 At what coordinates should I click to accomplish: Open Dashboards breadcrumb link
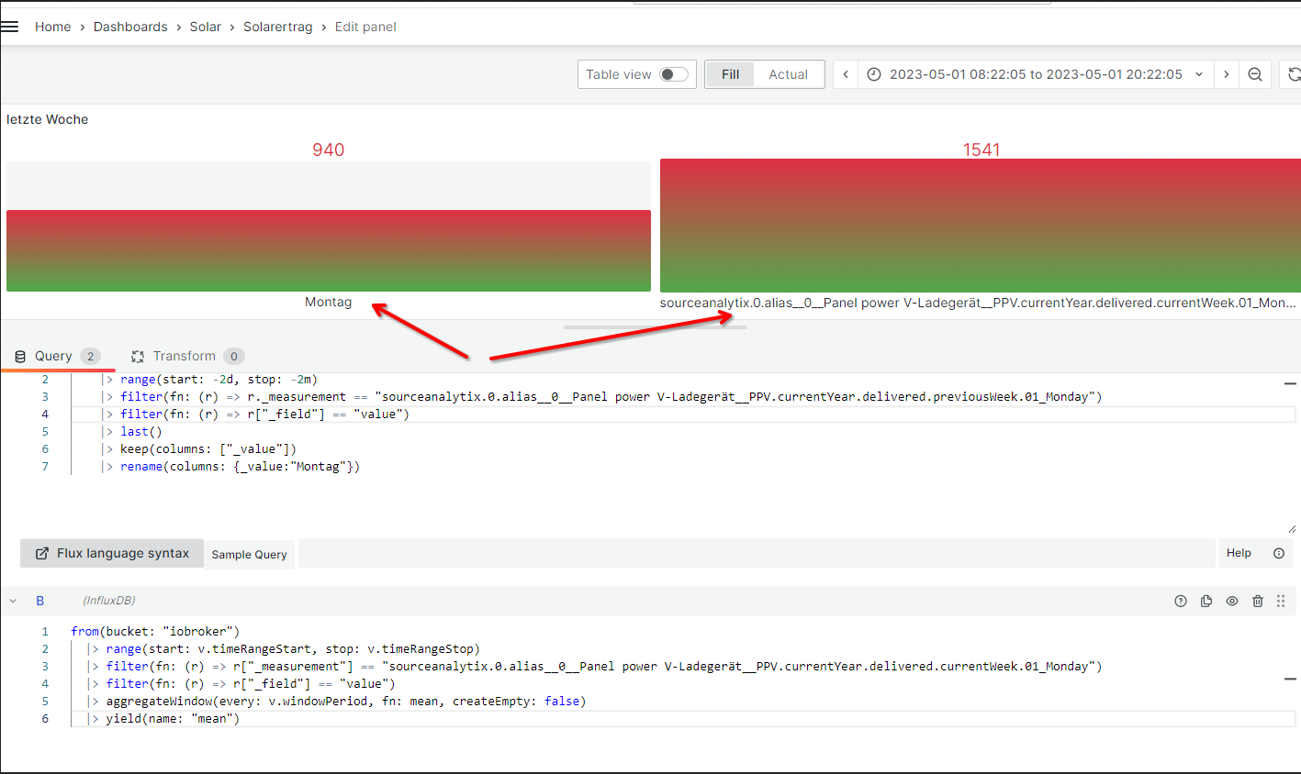click(130, 27)
